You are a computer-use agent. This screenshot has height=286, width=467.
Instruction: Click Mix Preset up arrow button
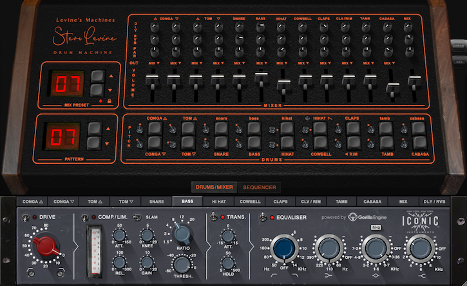98,77
